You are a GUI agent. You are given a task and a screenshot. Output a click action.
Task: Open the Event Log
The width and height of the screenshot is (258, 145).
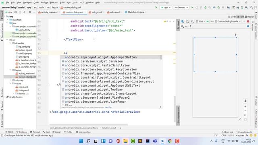(x=227, y=132)
